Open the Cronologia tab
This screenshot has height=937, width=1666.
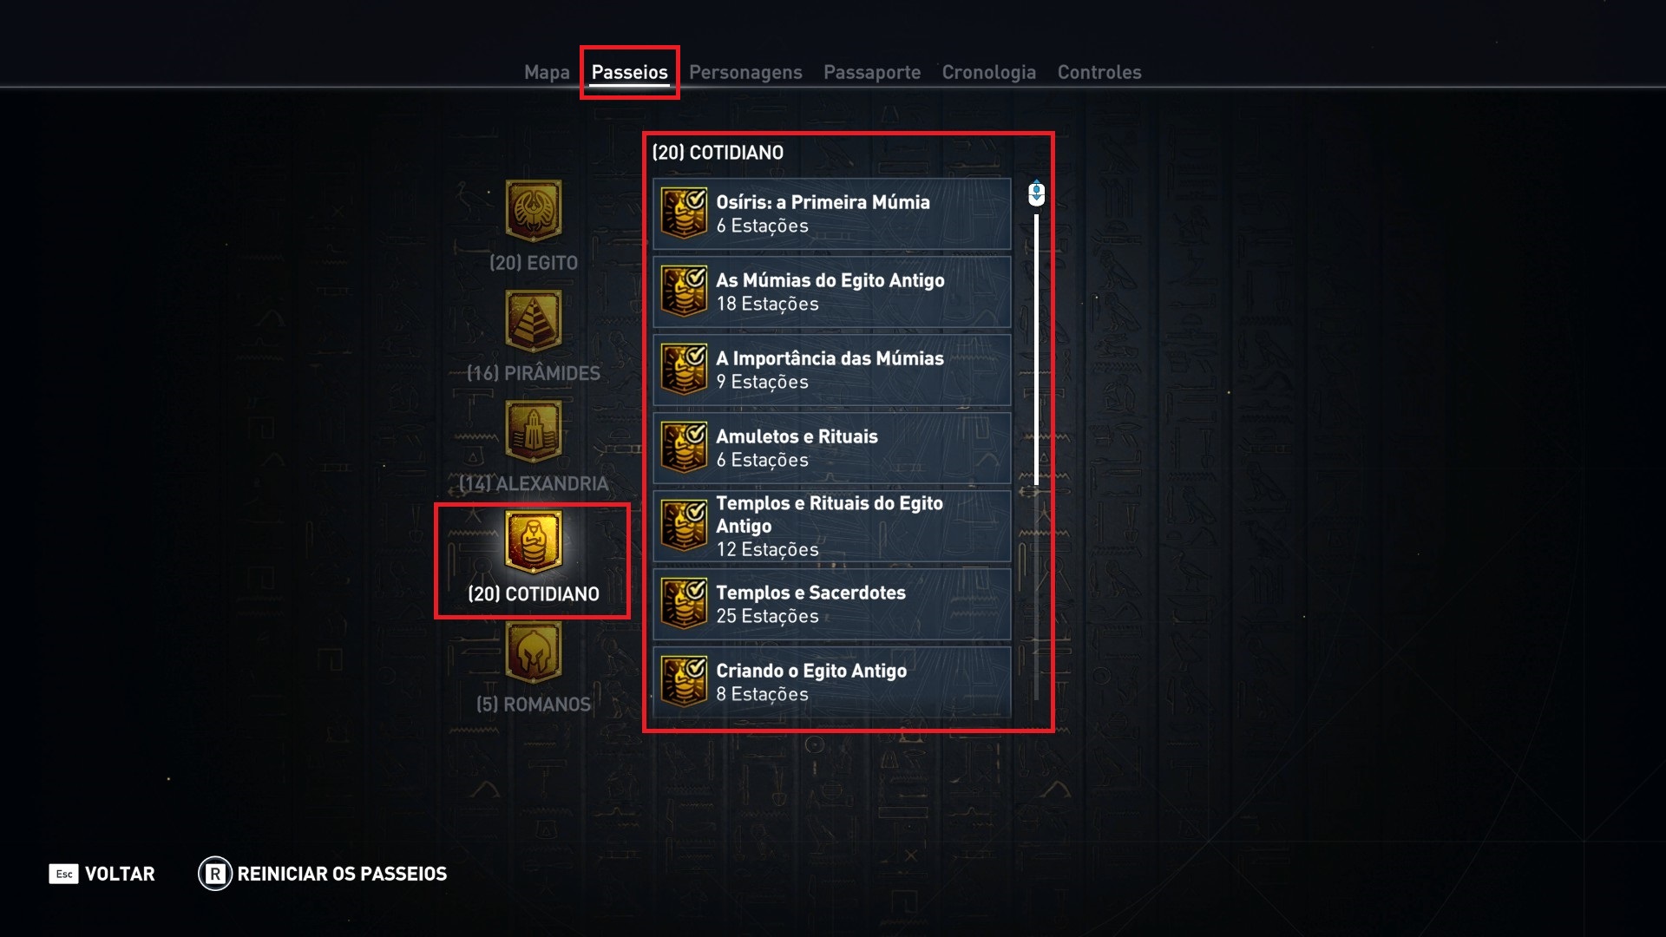click(989, 72)
